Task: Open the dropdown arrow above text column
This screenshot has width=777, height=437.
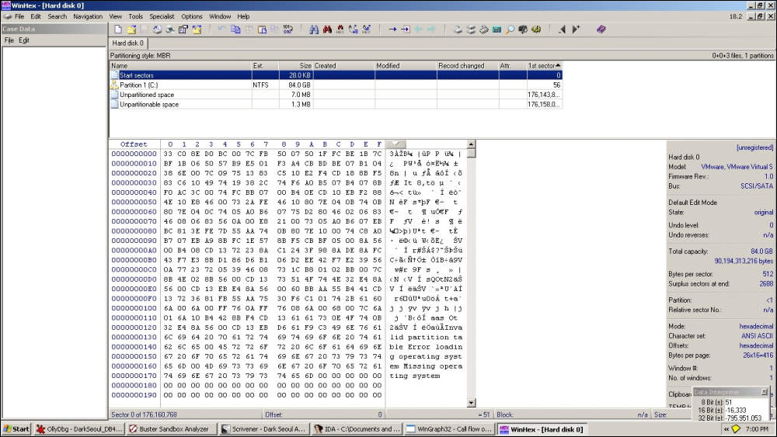Action: click(x=395, y=144)
